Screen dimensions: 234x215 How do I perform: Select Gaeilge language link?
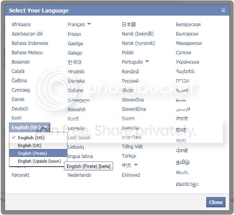coord(75,44)
